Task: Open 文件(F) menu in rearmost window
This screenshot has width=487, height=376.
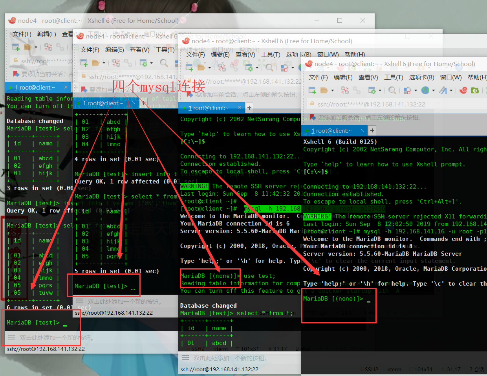Action: click(22, 34)
